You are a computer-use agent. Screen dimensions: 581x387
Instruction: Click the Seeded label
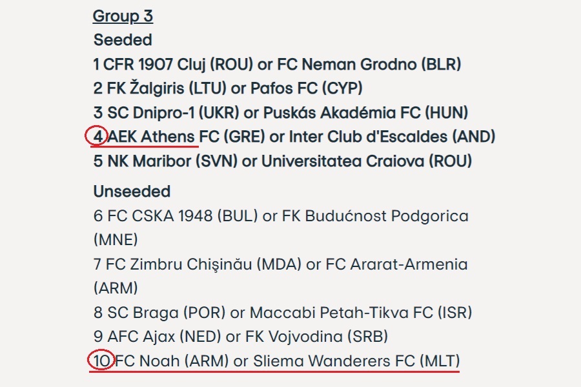point(123,40)
